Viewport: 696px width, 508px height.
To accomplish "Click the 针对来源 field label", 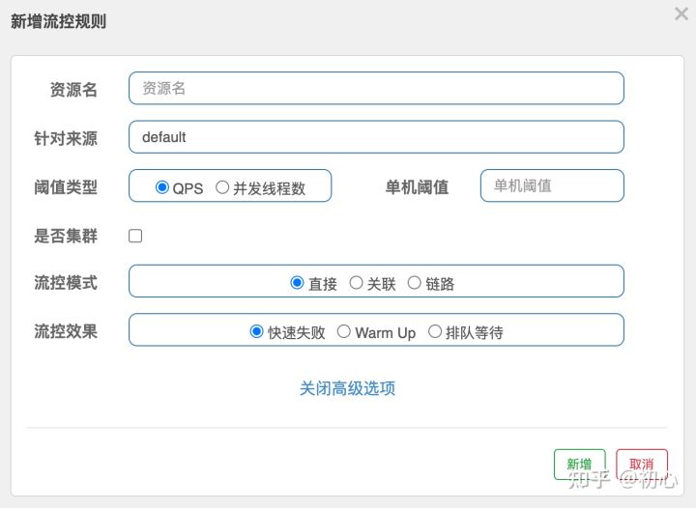I will click(66, 138).
